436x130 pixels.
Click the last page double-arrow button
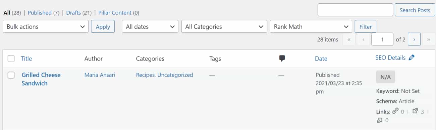click(x=429, y=39)
